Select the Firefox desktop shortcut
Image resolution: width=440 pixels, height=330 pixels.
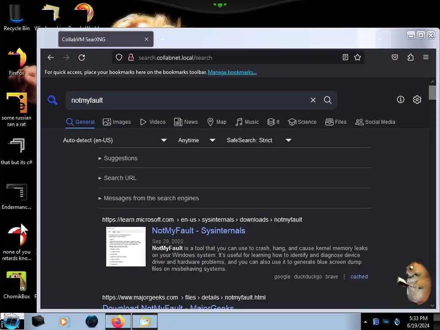click(x=17, y=62)
